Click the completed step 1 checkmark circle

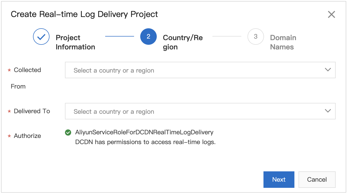click(x=41, y=37)
